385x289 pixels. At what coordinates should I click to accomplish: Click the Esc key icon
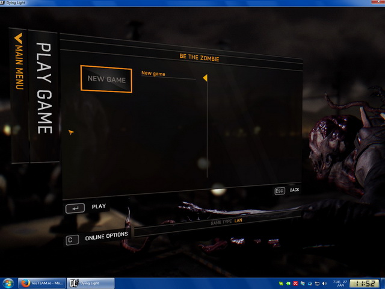(x=280, y=191)
